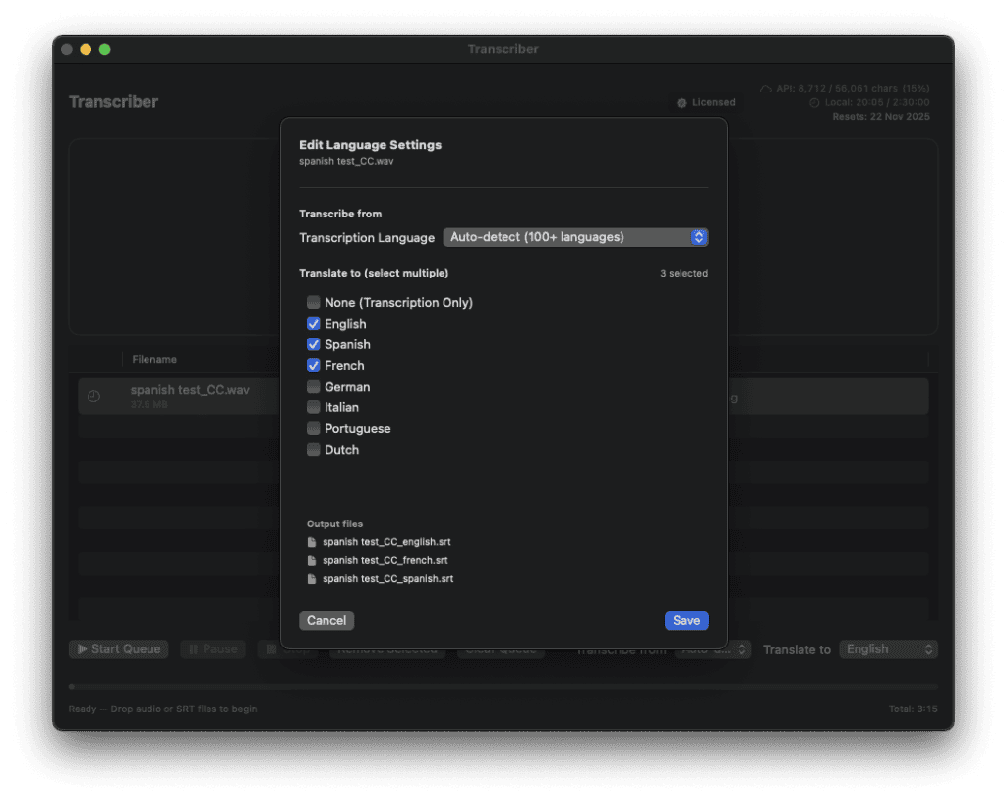Open the Transcription Language dropdown
Image resolution: width=1007 pixels, height=801 pixels.
(x=575, y=237)
